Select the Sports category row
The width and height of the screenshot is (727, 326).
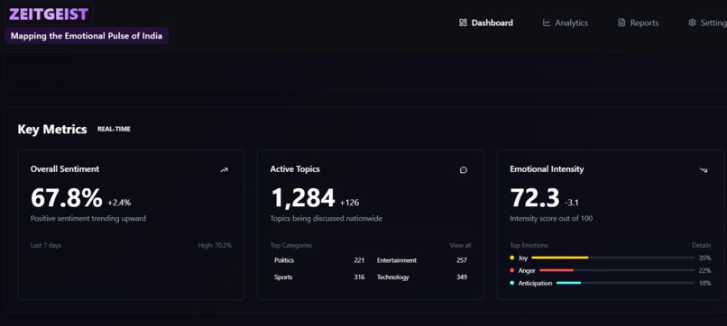[319, 277]
